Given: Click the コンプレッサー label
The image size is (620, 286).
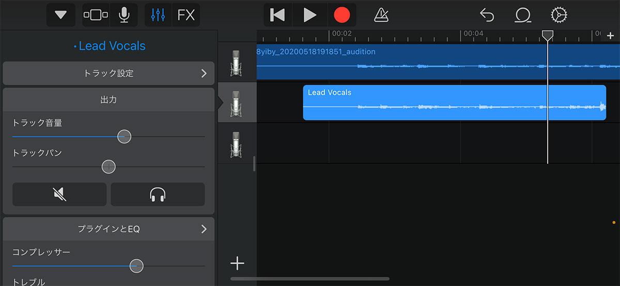Looking at the screenshot, I should (41, 252).
